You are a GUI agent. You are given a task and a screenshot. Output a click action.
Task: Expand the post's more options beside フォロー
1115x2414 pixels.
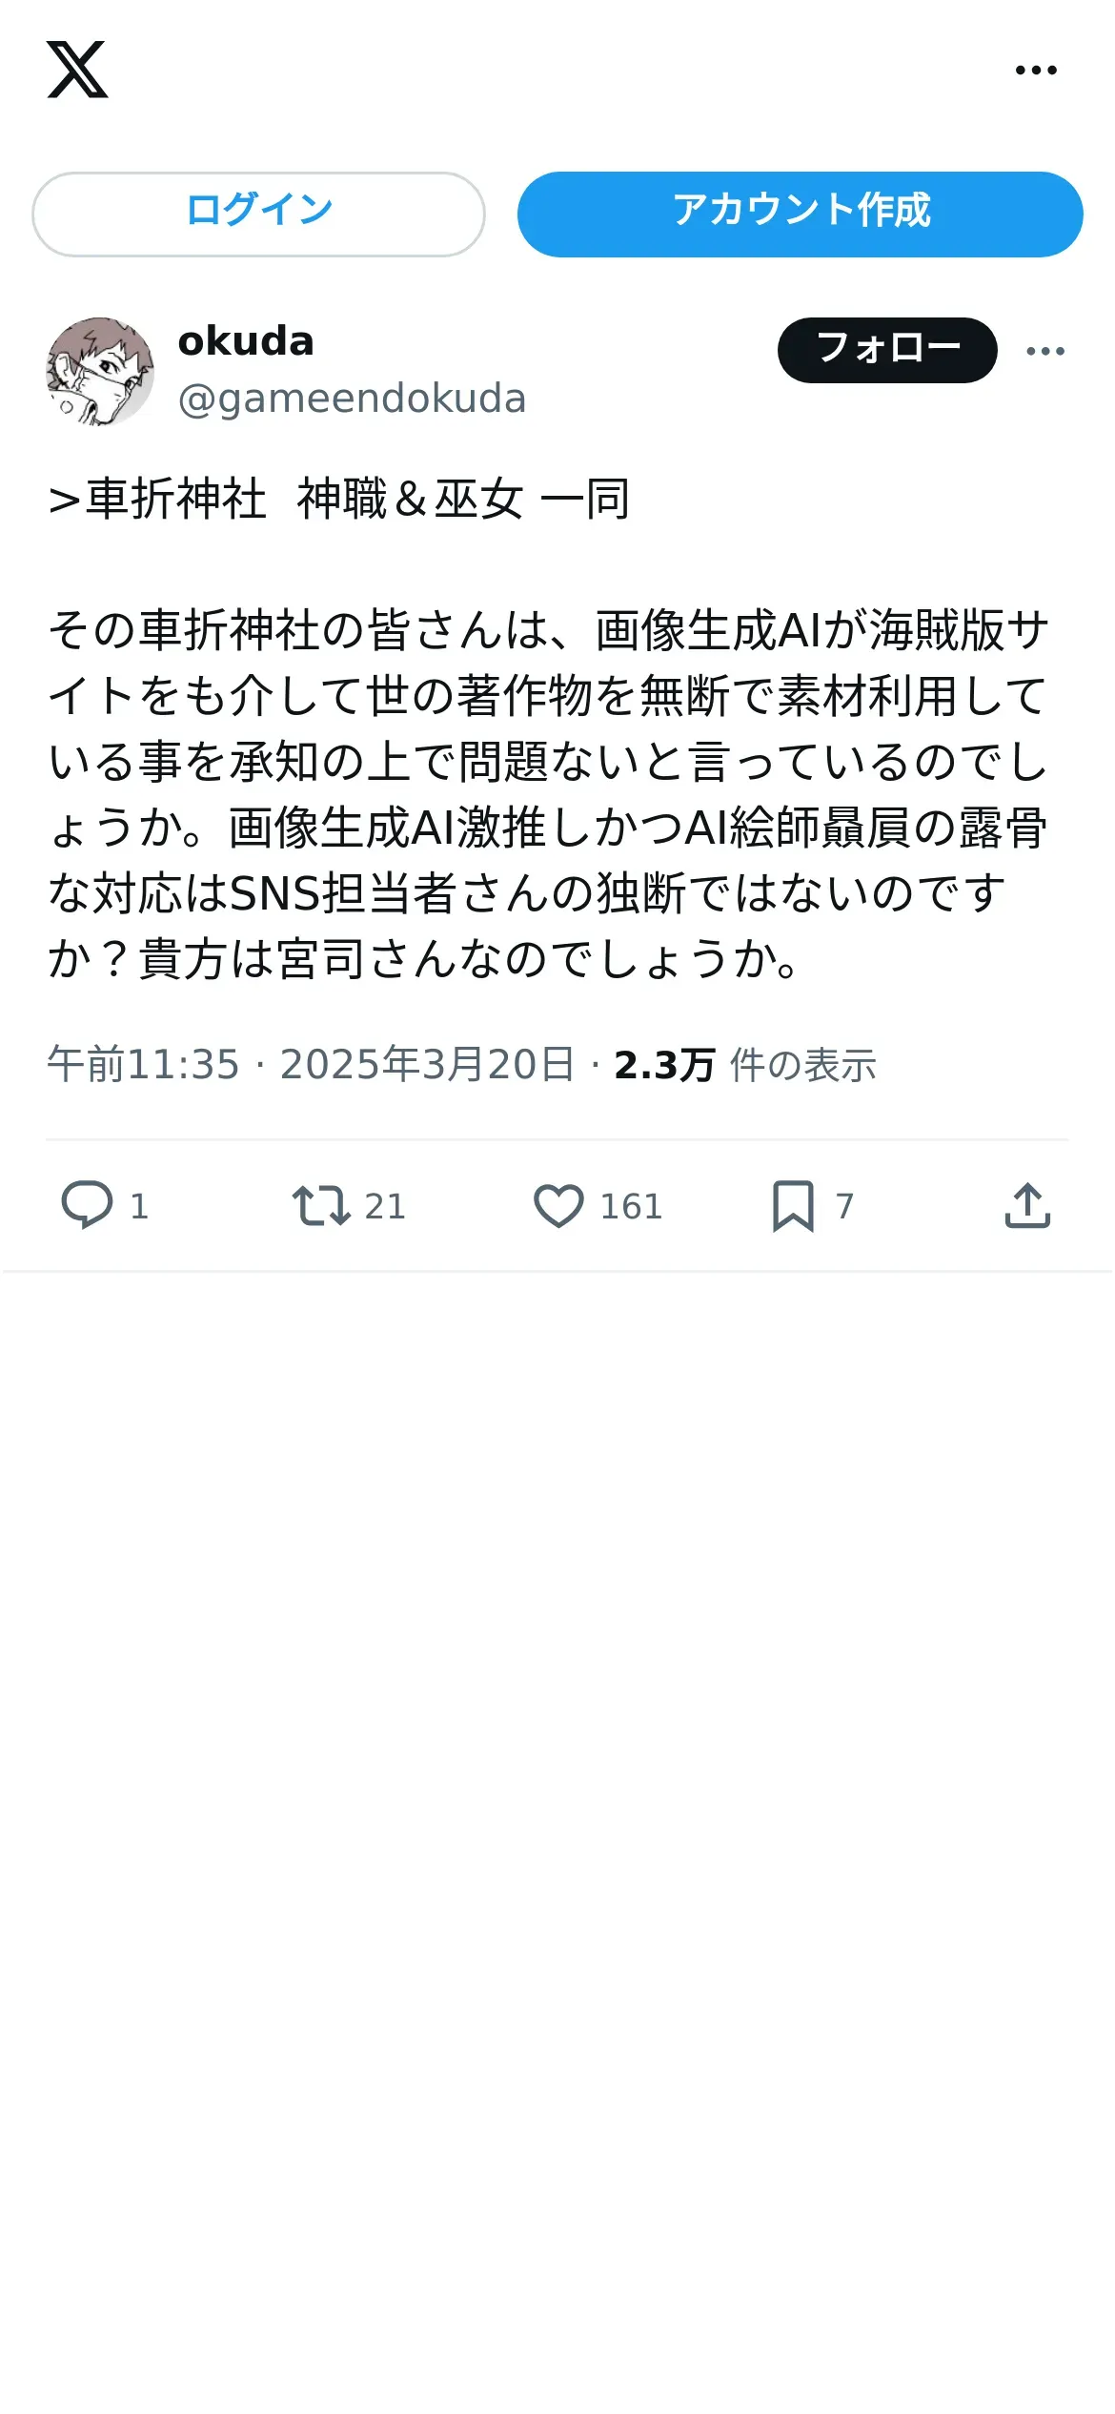(1045, 351)
